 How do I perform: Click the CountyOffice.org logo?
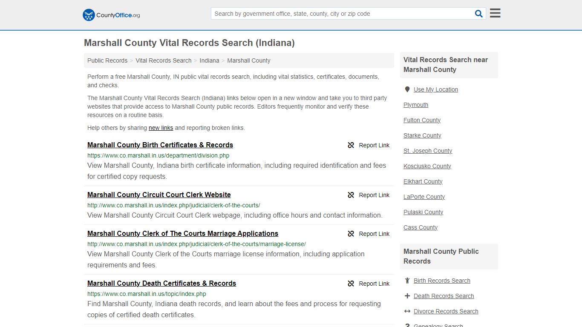[x=111, y=15]
